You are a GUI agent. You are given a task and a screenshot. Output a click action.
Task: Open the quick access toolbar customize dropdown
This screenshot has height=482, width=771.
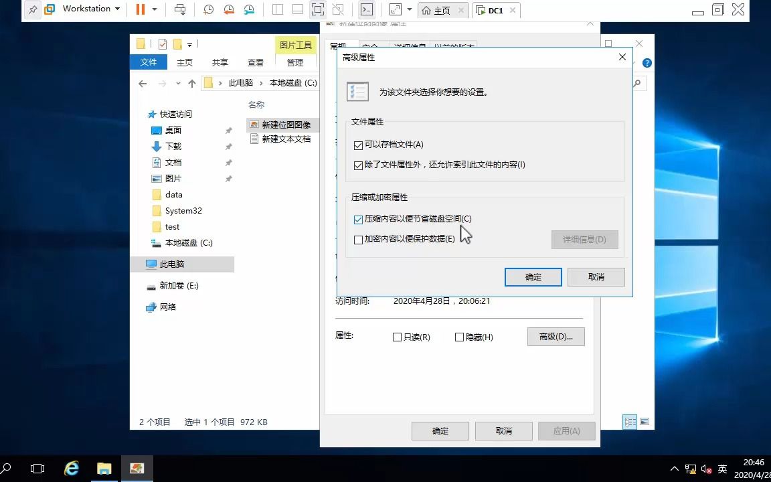(x=189, y=45)
